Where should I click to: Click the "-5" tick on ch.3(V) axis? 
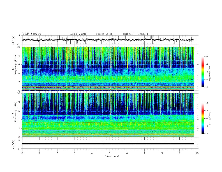coord(19,149)
